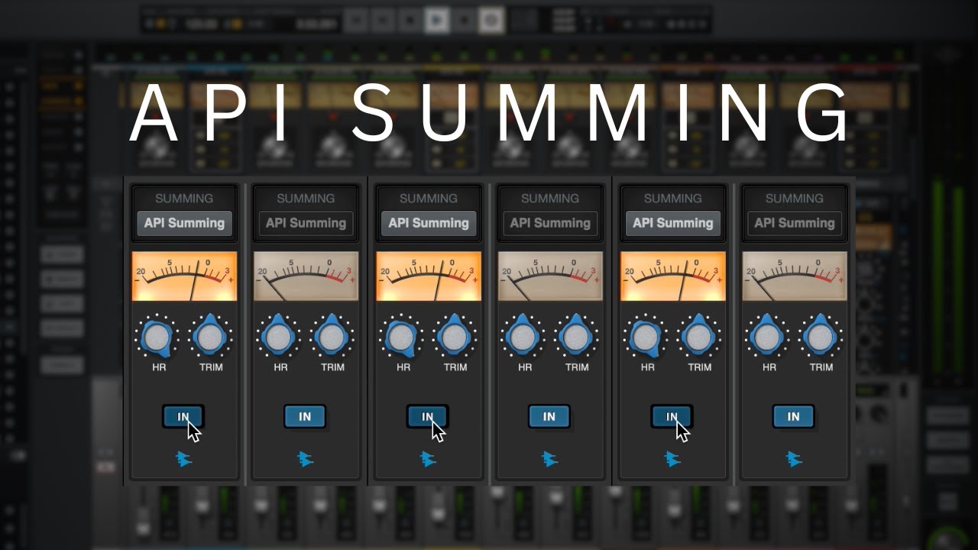This screenshot has width=978, height=550.
Task: Open the API Summing selector on the first strip
Action: 184,223
